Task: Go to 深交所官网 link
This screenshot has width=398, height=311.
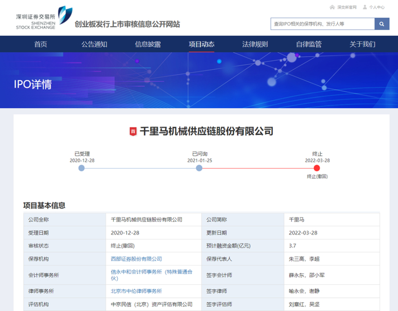Action: (x=347, y=7)
